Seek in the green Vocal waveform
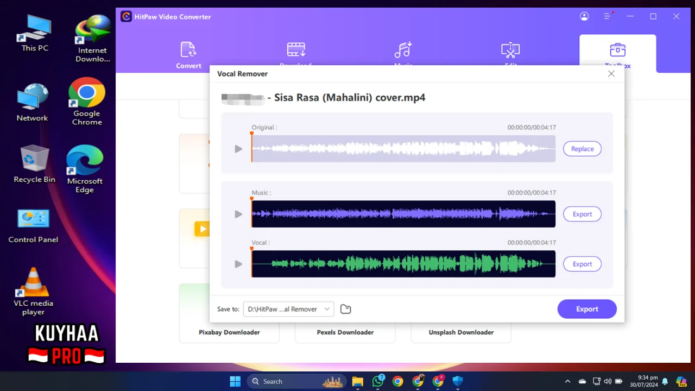 pyautogui.click(x=403, y=264)
